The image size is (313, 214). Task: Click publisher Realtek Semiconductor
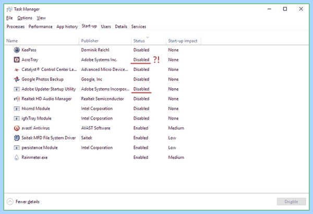(x=102, y=99)
